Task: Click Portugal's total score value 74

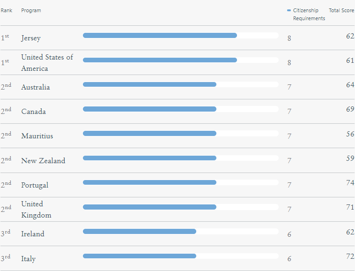Action: 350,182
